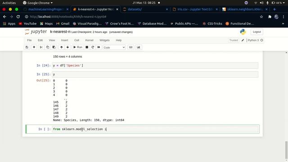
Task: Click Activities in the top bar
Action: (x=9, y=3)
